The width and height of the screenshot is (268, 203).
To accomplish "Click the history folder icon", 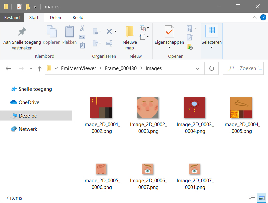I will click(x=190, y=46).
